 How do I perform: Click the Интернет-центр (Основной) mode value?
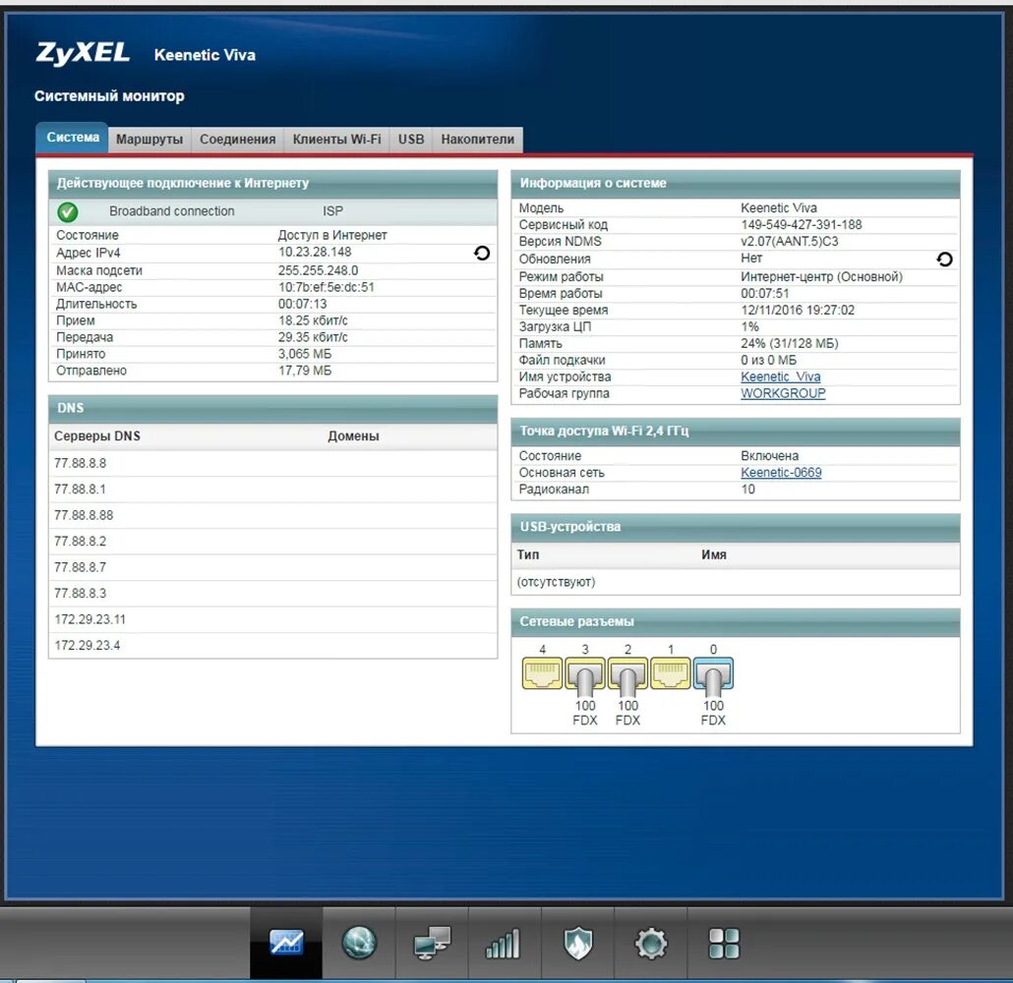tap(821, 276)
